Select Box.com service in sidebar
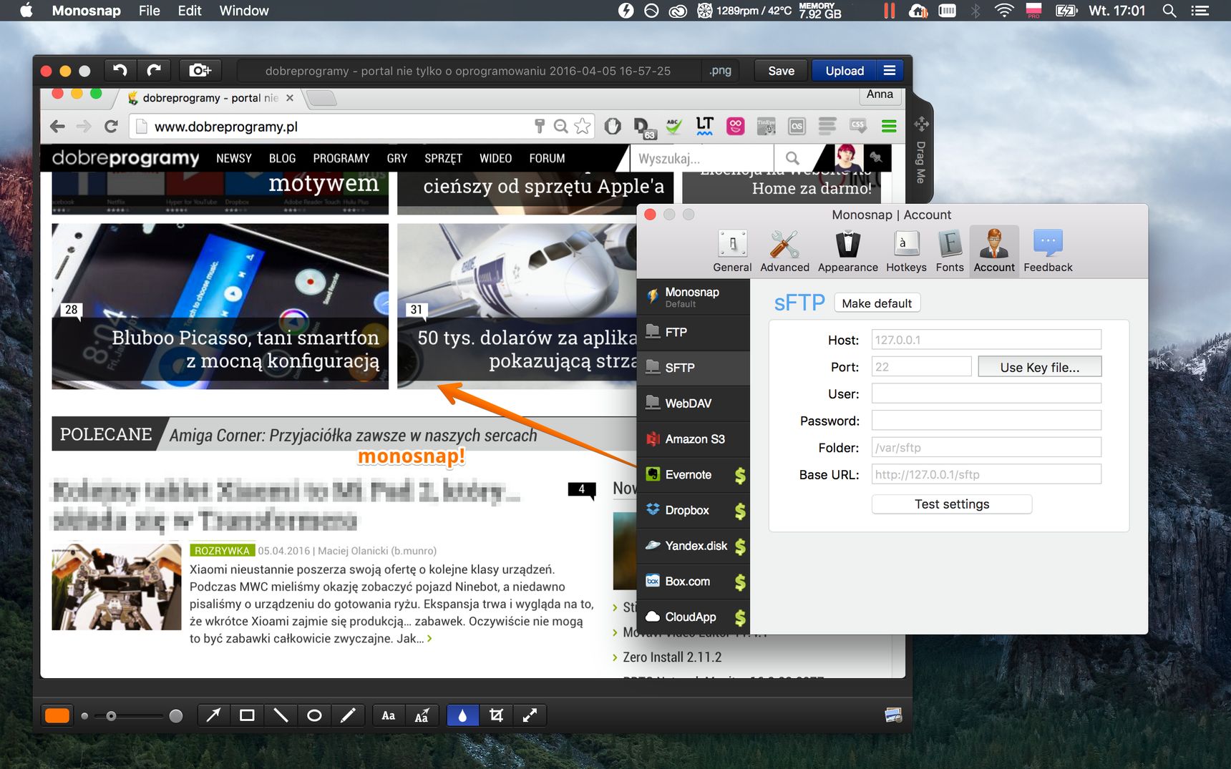This screenshot has width=1231, height=769. coord(694,582)
